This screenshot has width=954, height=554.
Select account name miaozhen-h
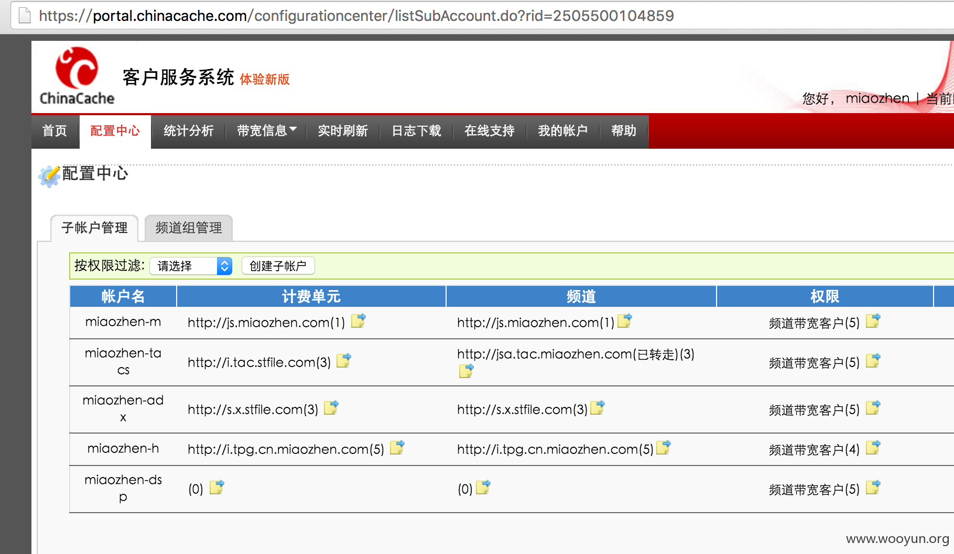[x=123, y=448]
